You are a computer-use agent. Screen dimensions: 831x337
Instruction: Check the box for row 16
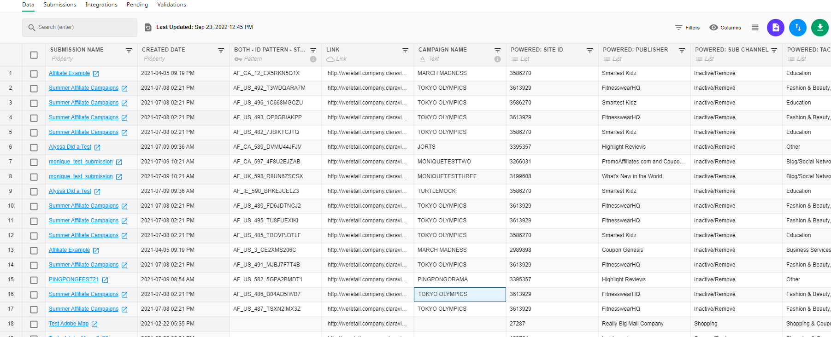click(x=34, y=295)
